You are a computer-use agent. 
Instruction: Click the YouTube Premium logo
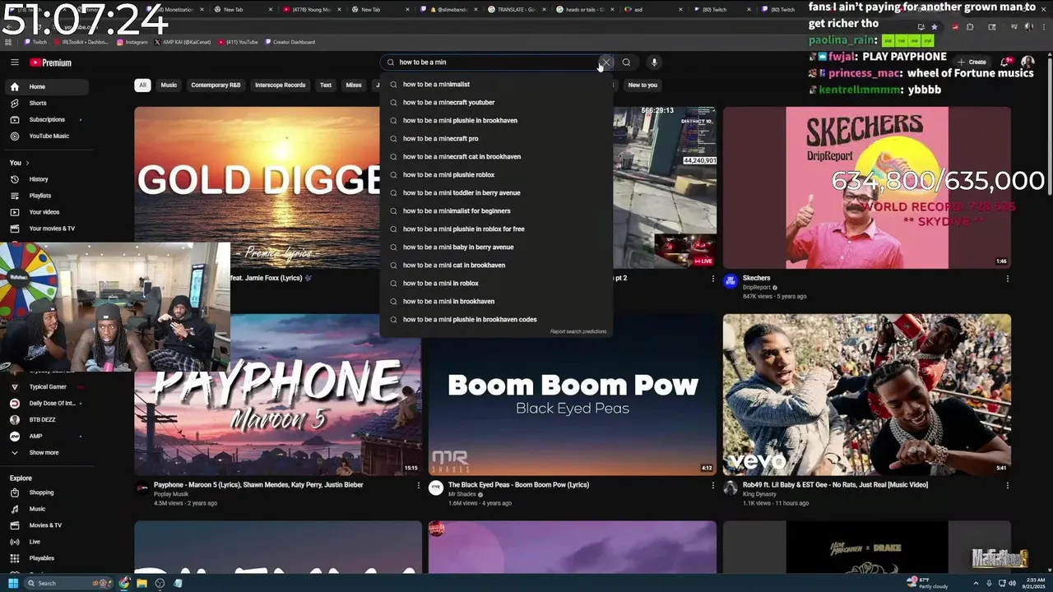pyautogui.click(x=51, y=62)
